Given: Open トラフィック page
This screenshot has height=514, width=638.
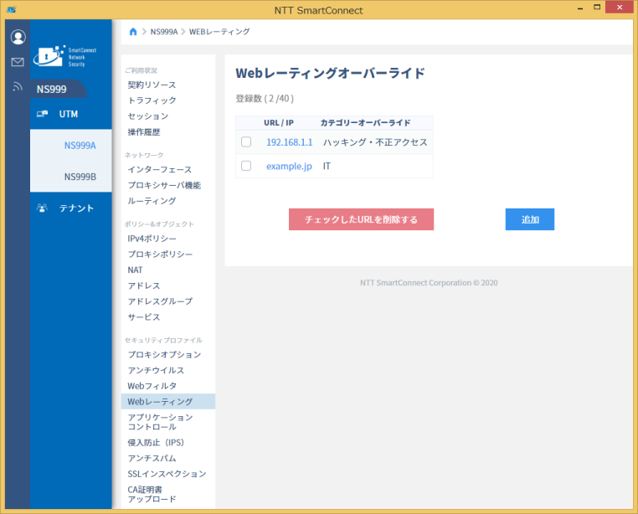Looking at the screenshot, I should pos(152,100).
